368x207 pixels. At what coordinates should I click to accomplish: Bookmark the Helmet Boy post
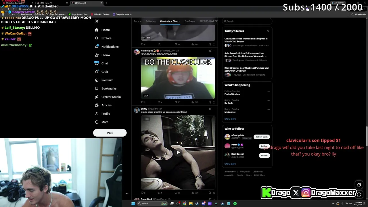tap(210, 102)
